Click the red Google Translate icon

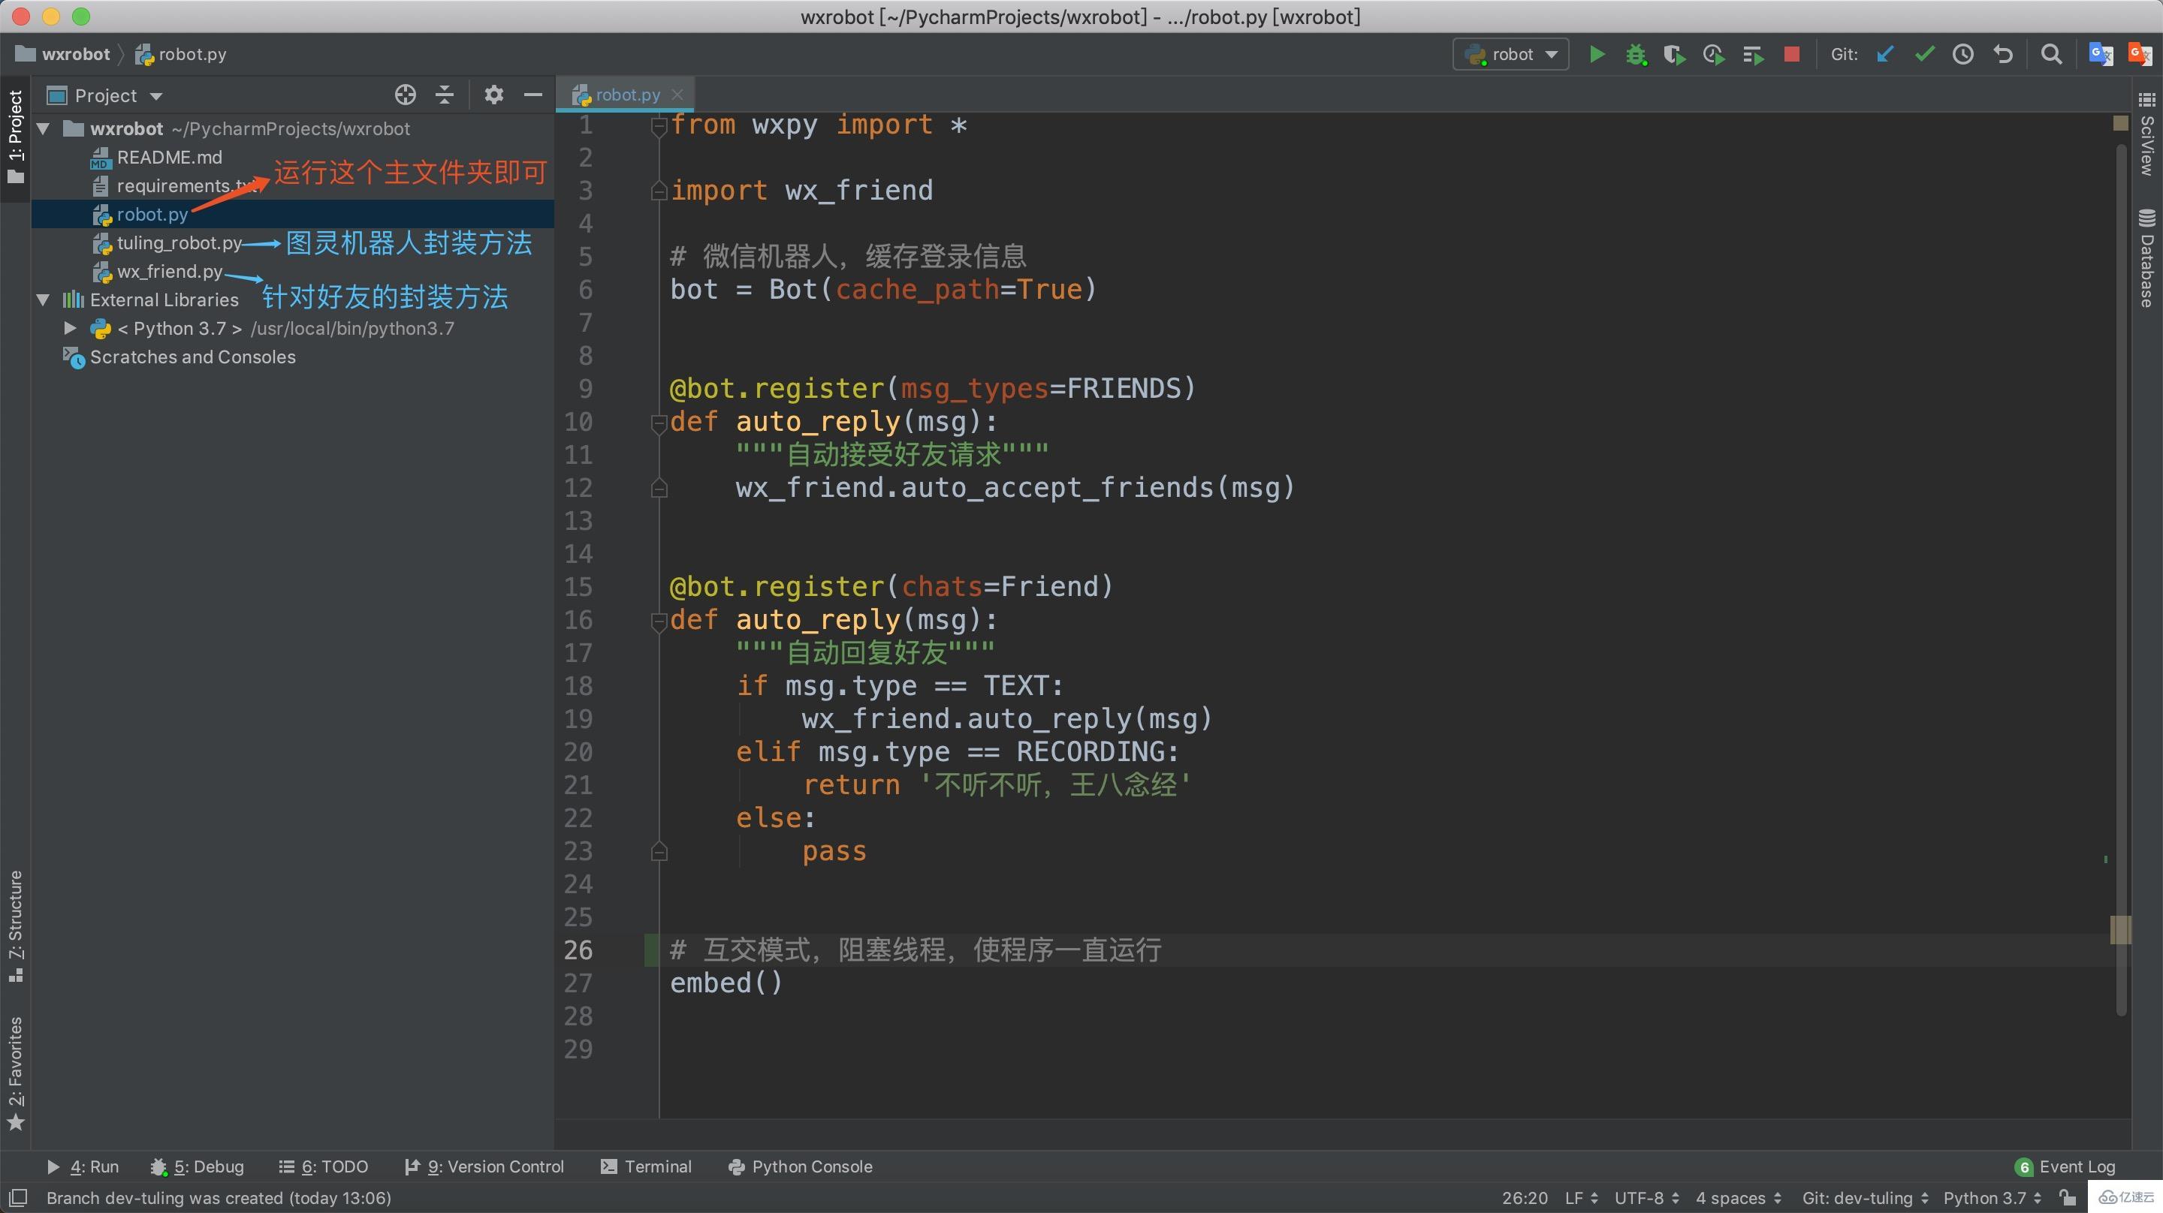2140,55
